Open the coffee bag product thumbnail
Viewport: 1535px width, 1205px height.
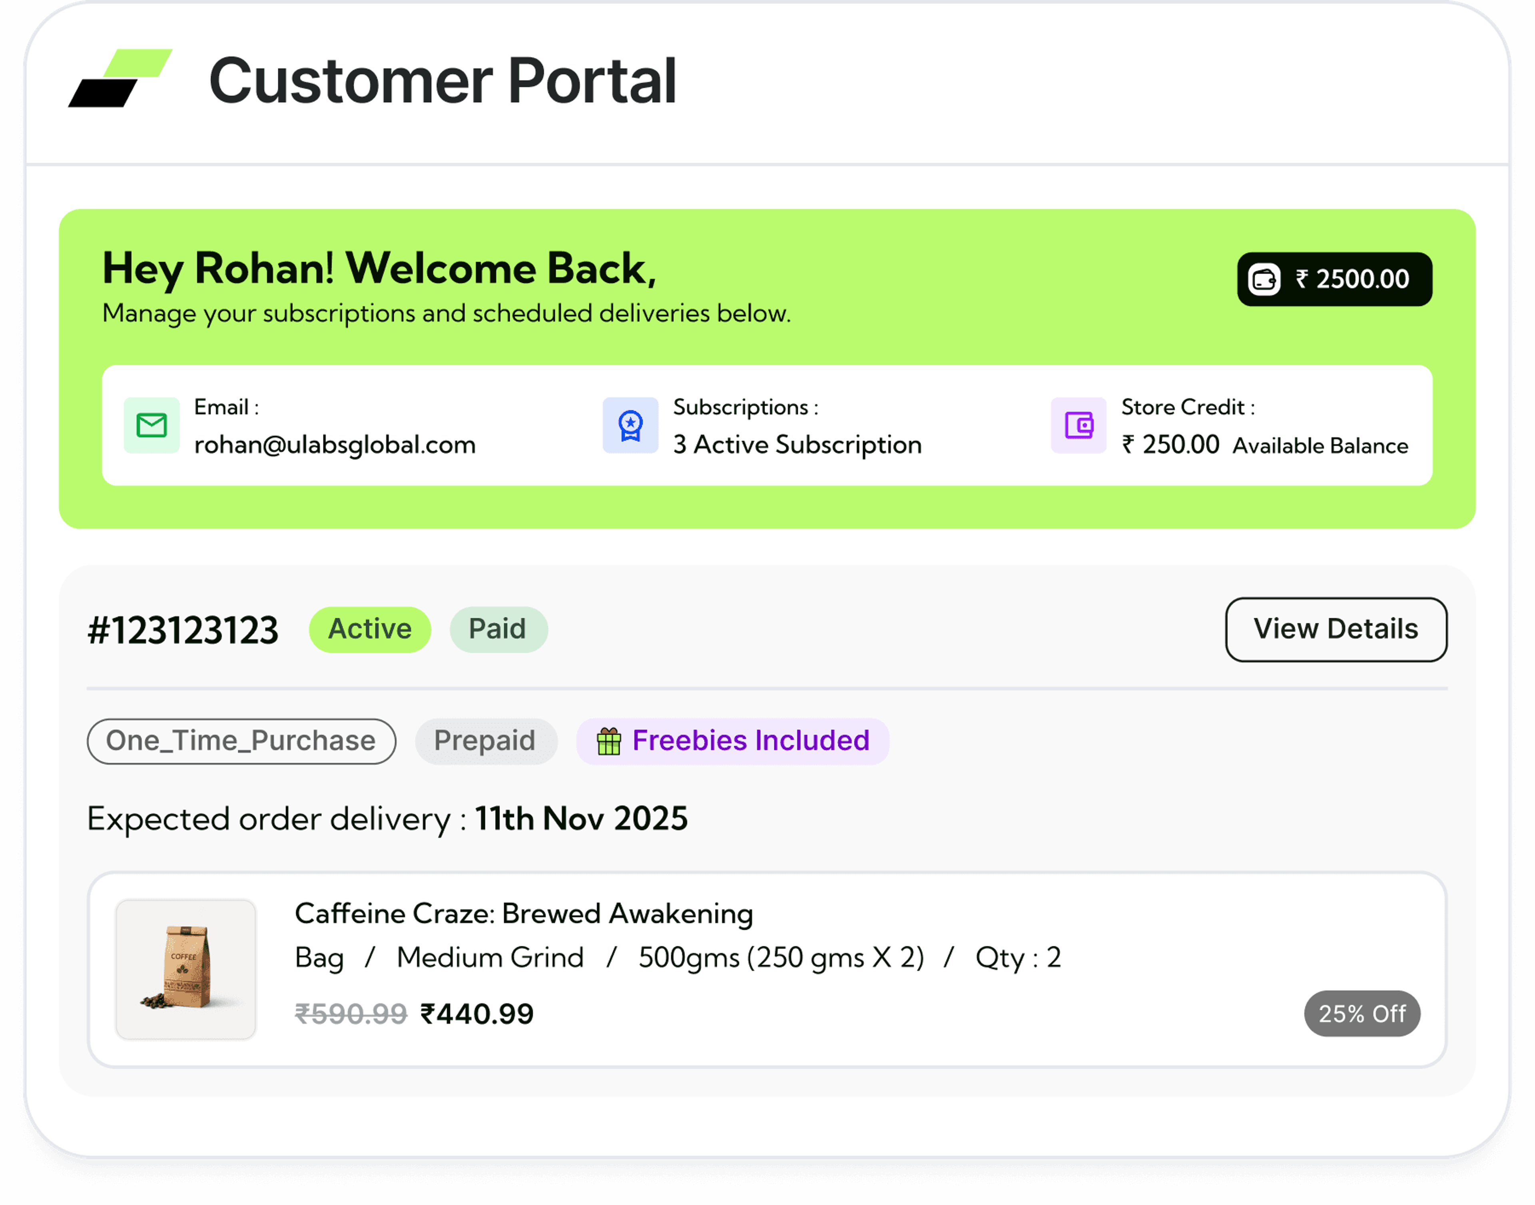[186, 969]
